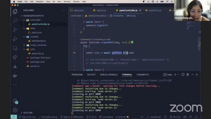Click the LF end-of-line indicator

click(142, 117)
